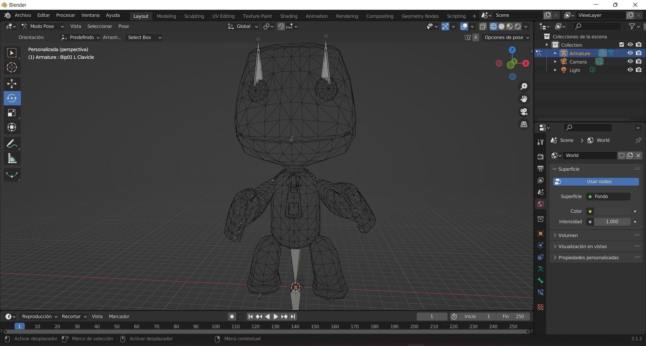Collapse the Superficie panel

pyautogui.click(x=596, y=169)
